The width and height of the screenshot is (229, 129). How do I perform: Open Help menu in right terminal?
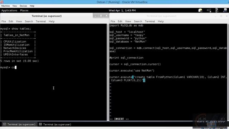[161, 21]
